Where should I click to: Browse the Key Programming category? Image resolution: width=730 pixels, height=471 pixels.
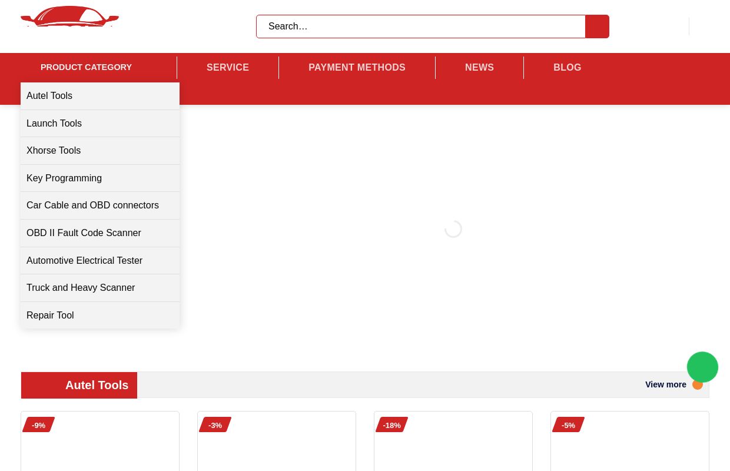(100, 178)
